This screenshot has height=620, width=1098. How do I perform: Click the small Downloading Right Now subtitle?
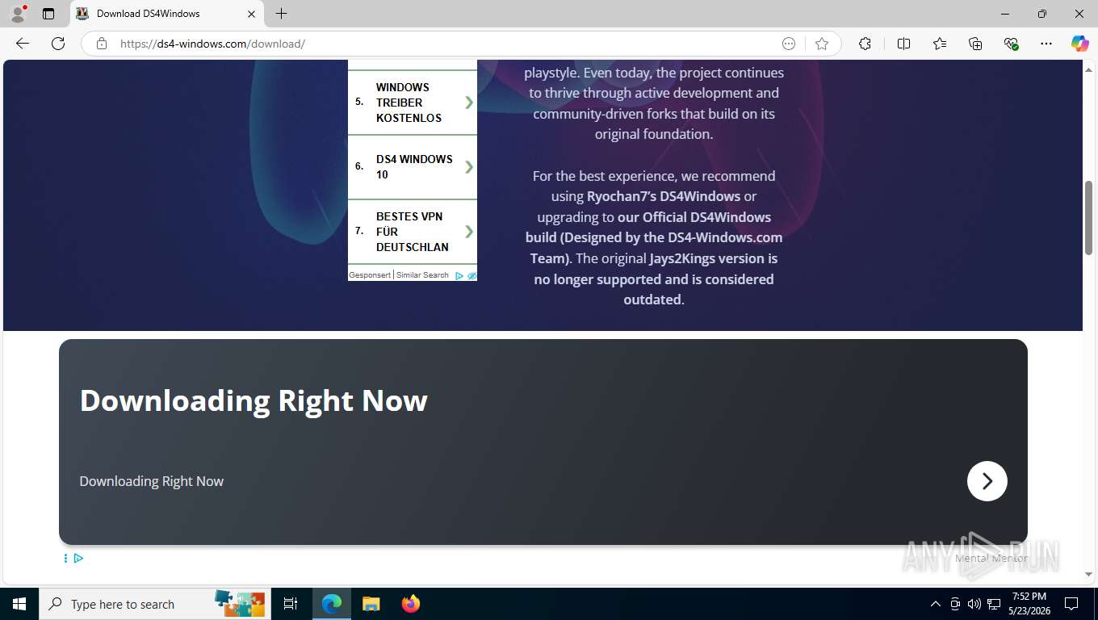coord(152,481)
